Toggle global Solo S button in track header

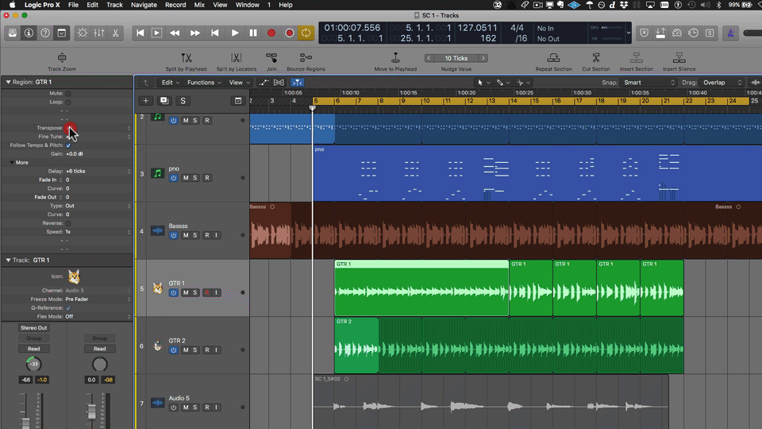click(x=183, y=101)
